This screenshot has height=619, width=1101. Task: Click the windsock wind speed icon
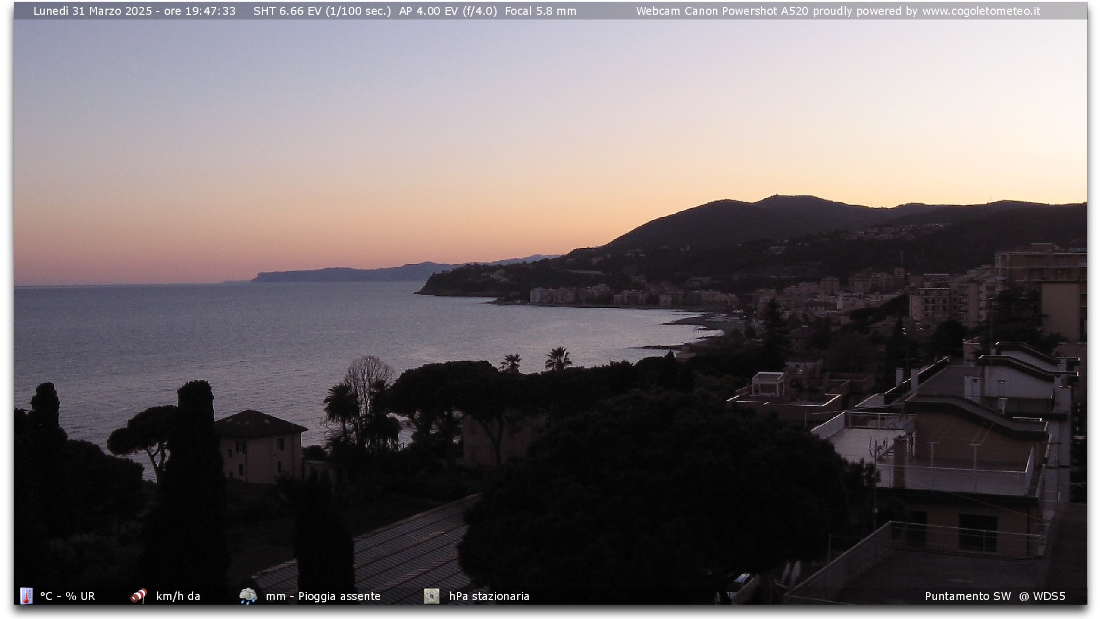point(139,596)
